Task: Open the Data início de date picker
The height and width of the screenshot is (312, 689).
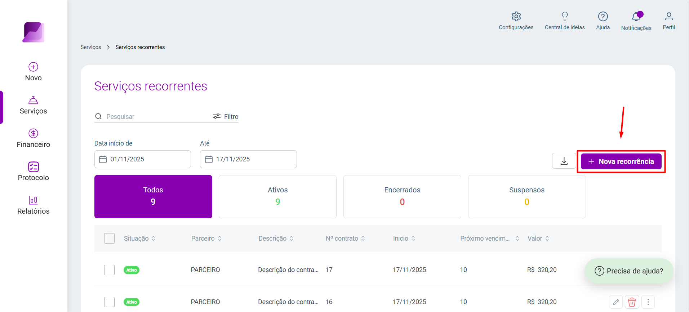Action: [x=143, y=159]
